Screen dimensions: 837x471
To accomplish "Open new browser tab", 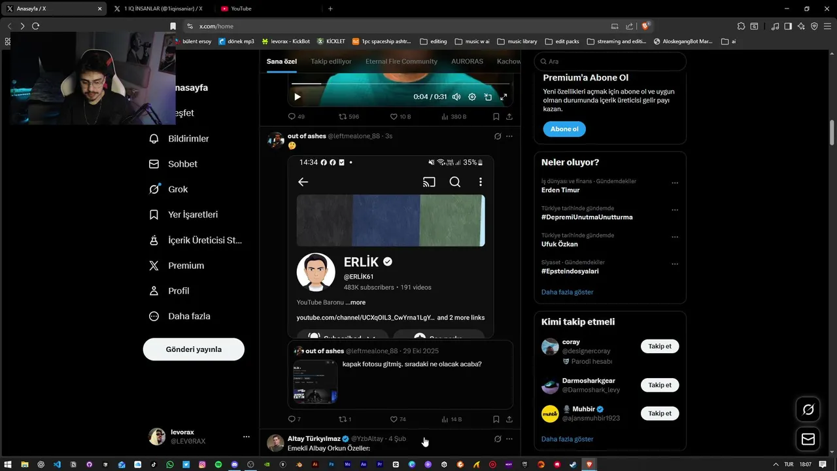I will pyautogui.click(x=330, y=9).
